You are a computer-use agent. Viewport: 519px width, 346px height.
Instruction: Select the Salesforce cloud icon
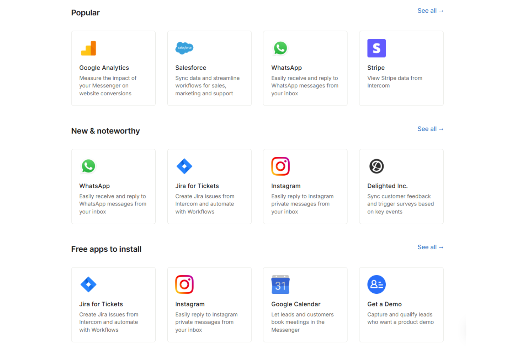(184, 48)
